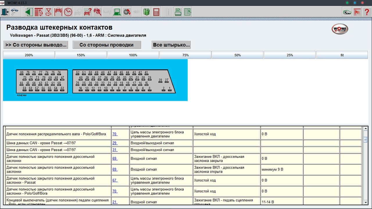Click the red car with question mark icon
The width and height of the screenshot is (372, 209).
point(87,12)
